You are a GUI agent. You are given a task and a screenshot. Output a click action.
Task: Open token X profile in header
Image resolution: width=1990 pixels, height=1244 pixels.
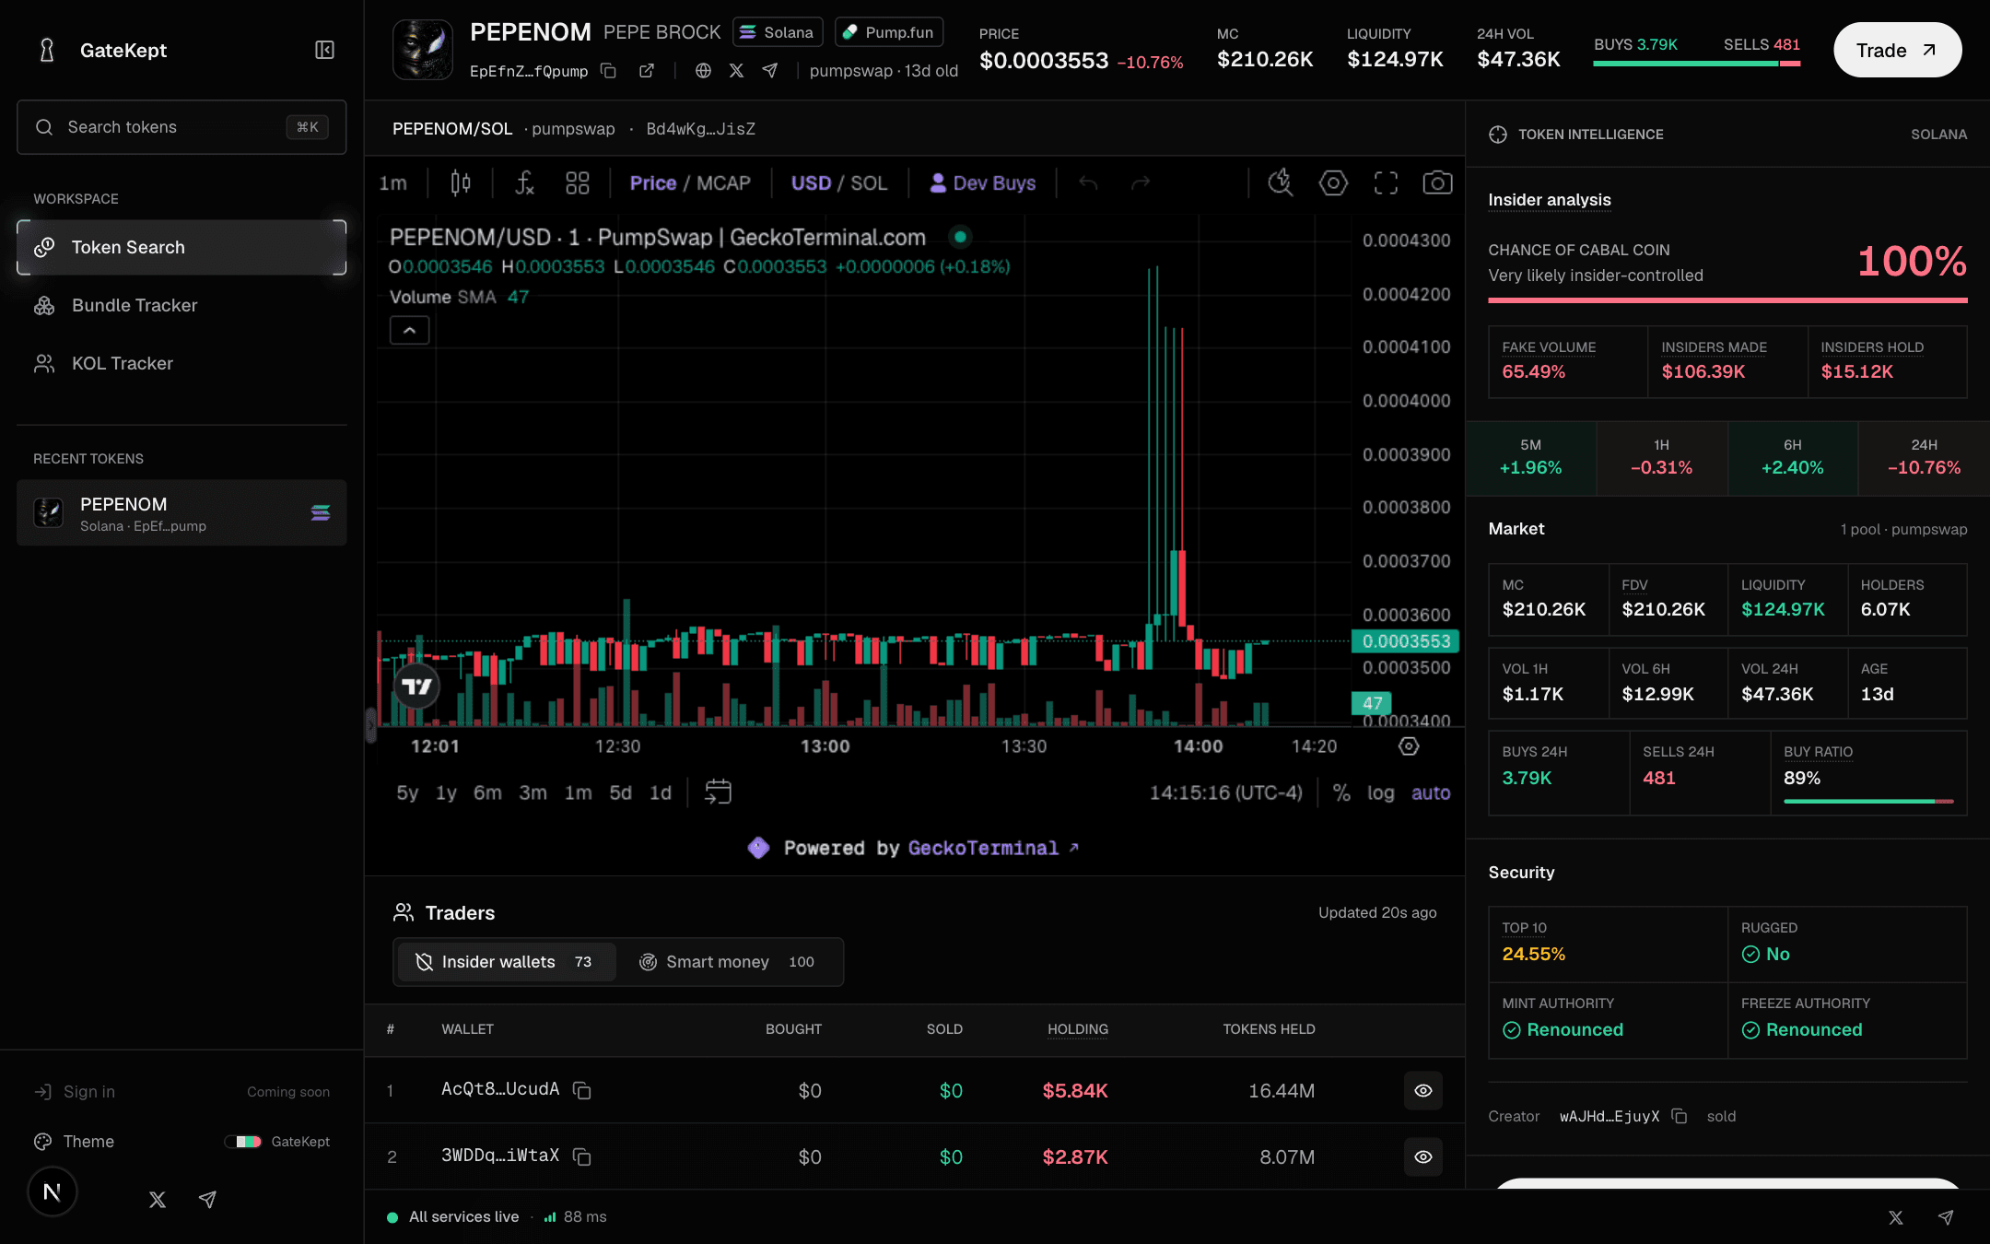[736, 71]
